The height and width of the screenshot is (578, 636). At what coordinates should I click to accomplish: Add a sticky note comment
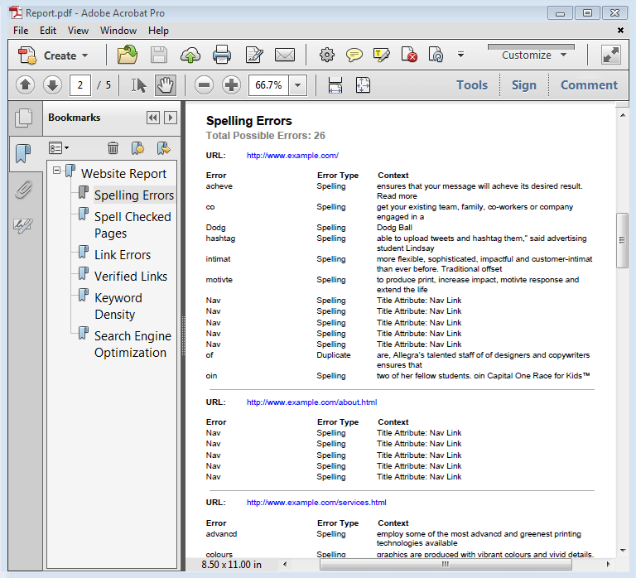point(354,55)
